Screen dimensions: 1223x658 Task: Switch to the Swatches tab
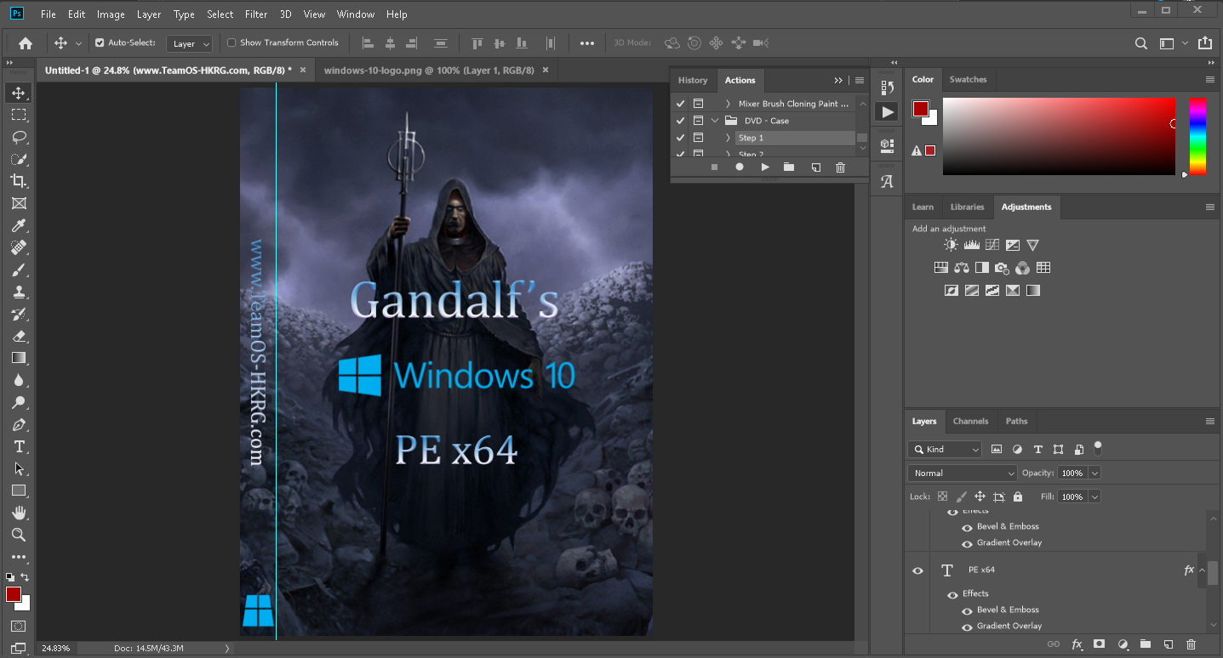[968, 79]
